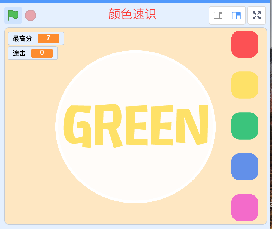Pick the yellow color button
The height and width of the screenshot is (229, 272).
(245, 85)
